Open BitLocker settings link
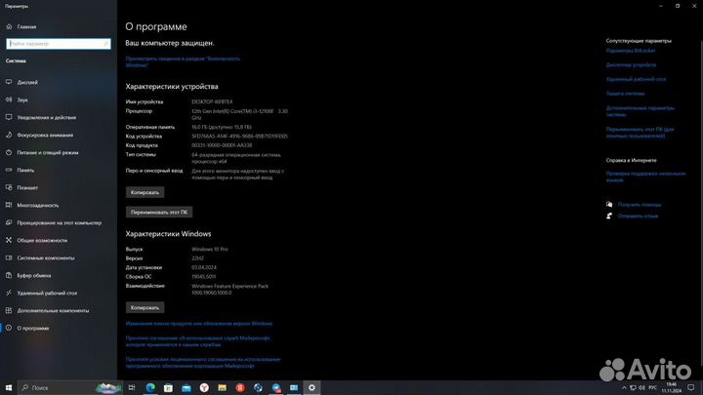The image size is (703, 395). click(x=631, y=51)
